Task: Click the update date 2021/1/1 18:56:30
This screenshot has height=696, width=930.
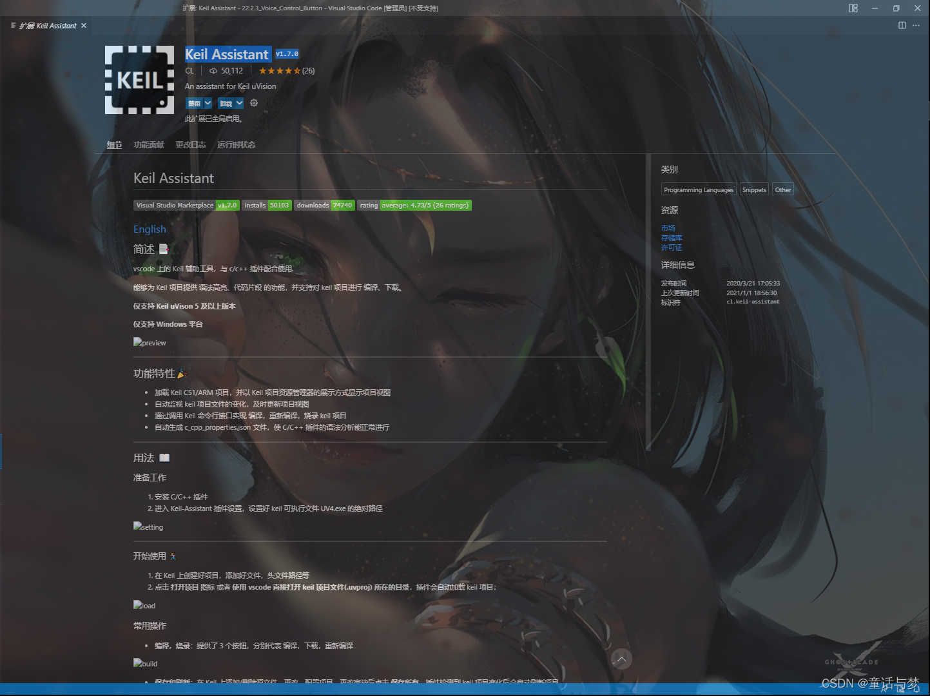Action: [751, 293]
